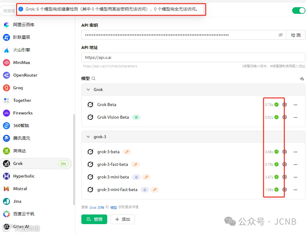Click the tool tag on grok-3-beta
The height and width of the screenshot is (234, 306).
tap(127, 152)
